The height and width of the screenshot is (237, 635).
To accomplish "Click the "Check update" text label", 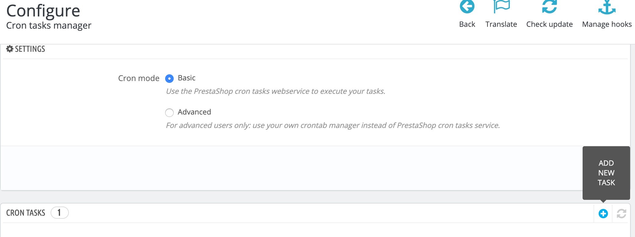I will 549,24.
